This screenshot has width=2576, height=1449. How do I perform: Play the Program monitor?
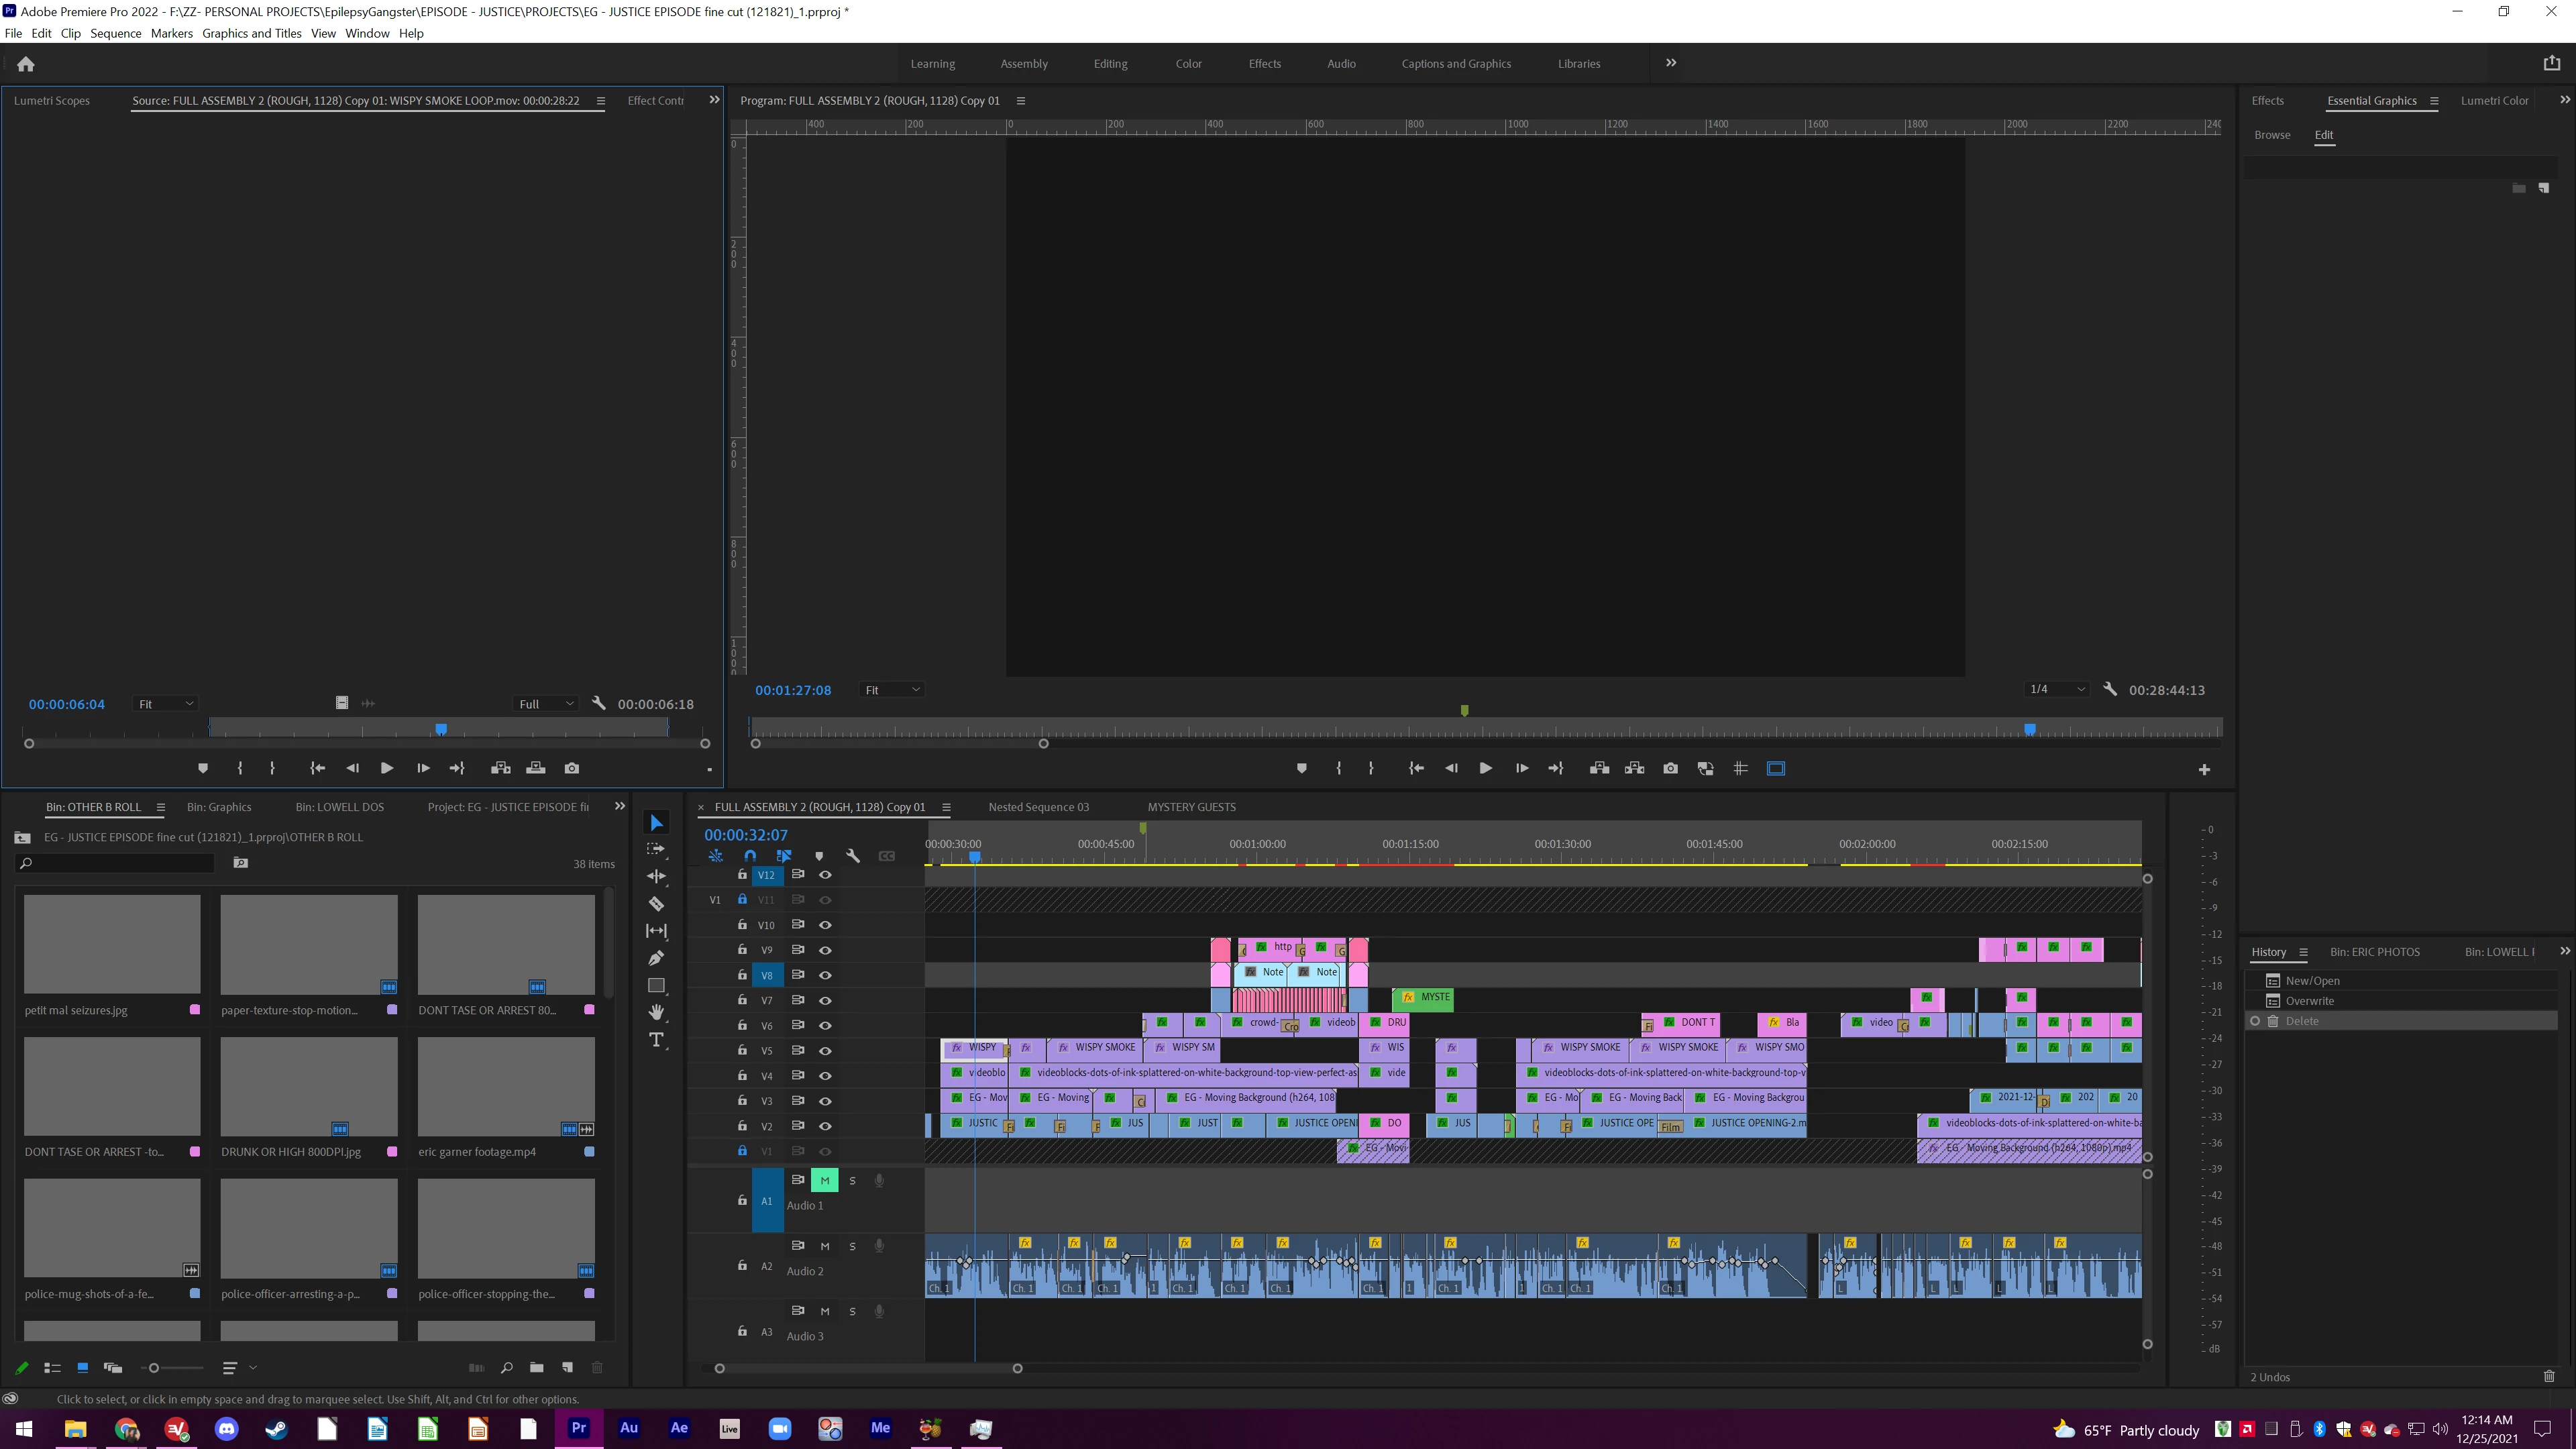pyautogui.click(x=1485, y=769)
